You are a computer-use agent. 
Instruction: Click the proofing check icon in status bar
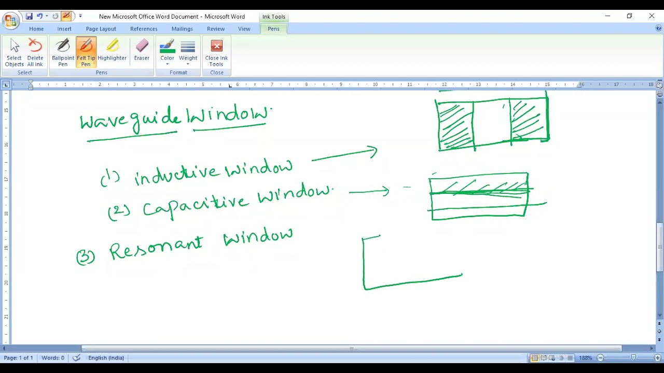tap(77, 358)
